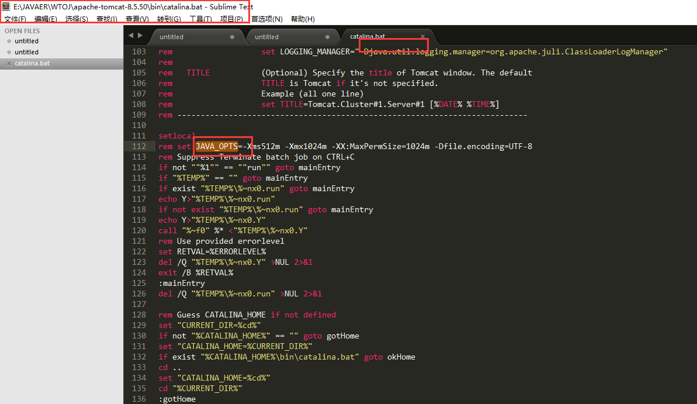
Task: Open the 编辑(E) menu
Action: 46,19
